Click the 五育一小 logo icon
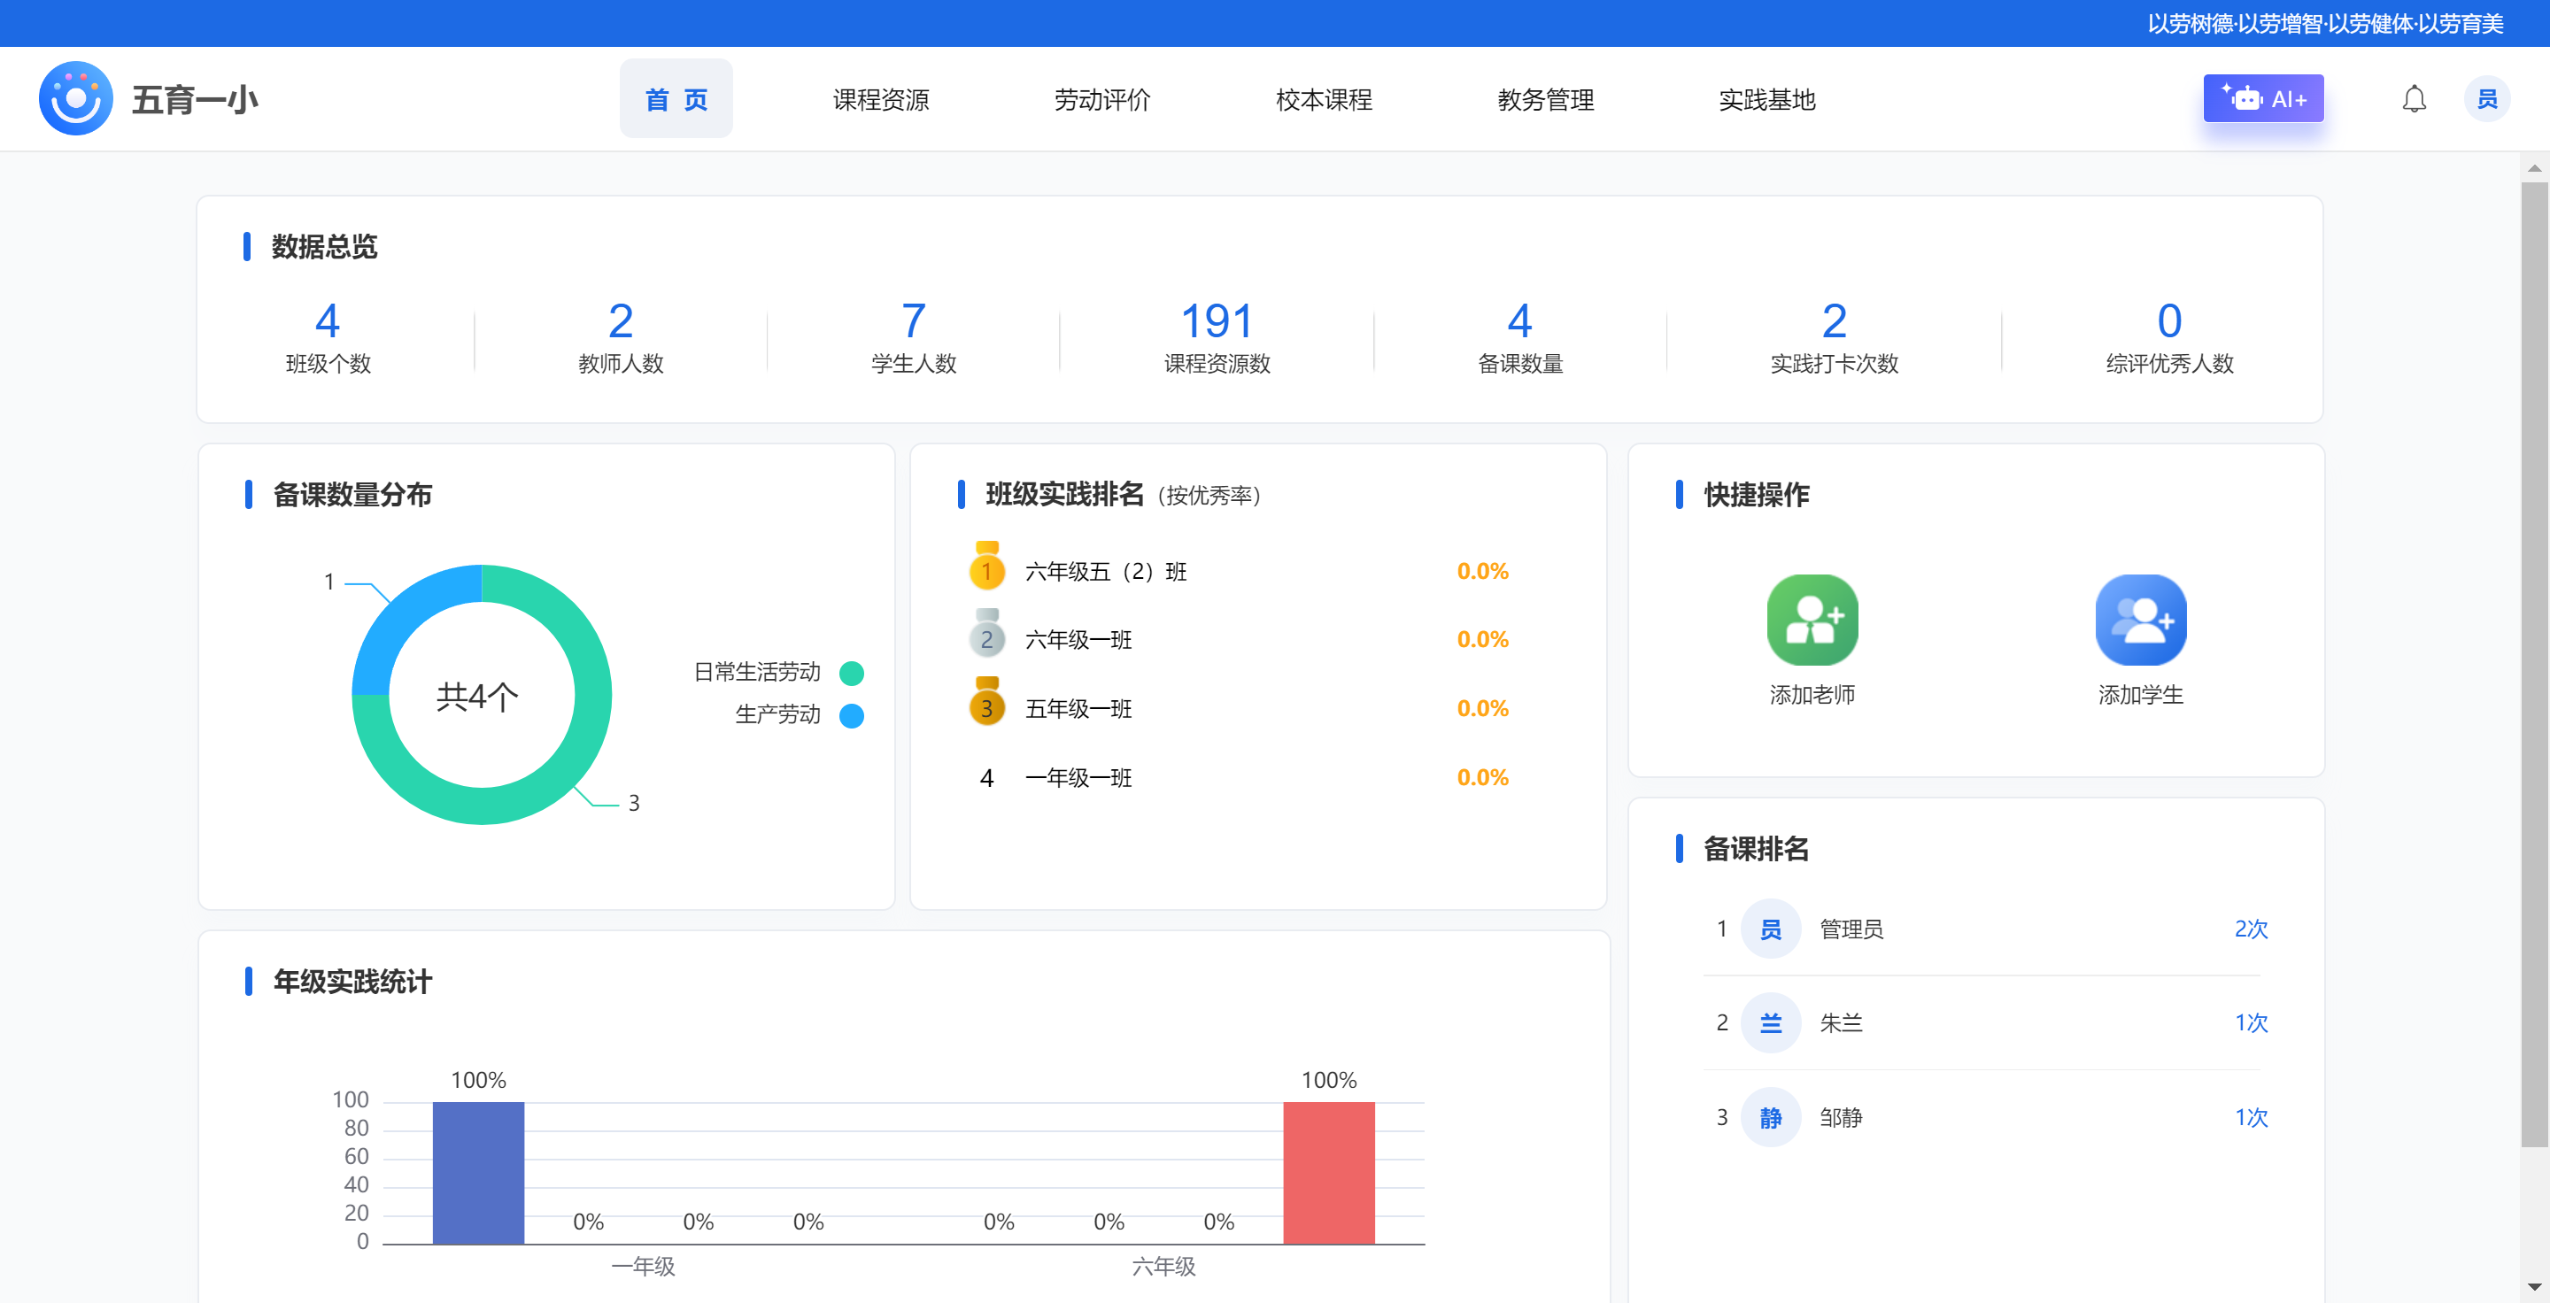The image size is (2550, 1303). 75,99
